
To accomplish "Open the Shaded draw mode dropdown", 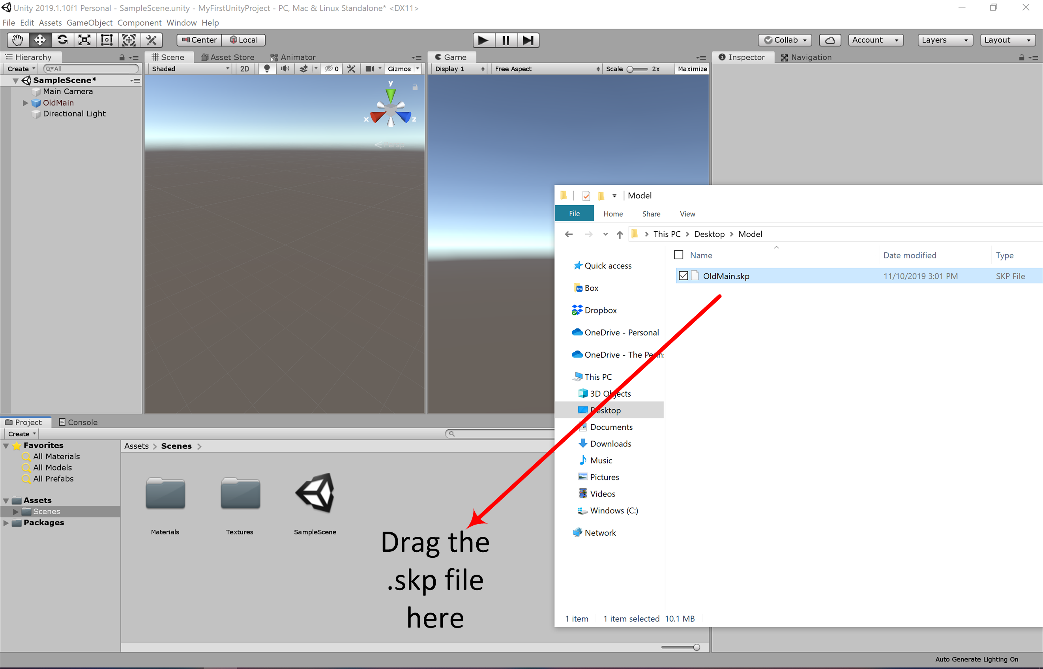I will coord(190,69).
